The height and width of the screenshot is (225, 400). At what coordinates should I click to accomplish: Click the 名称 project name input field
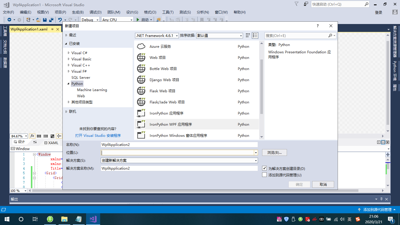pyautogui.click(x=179, y=145)
